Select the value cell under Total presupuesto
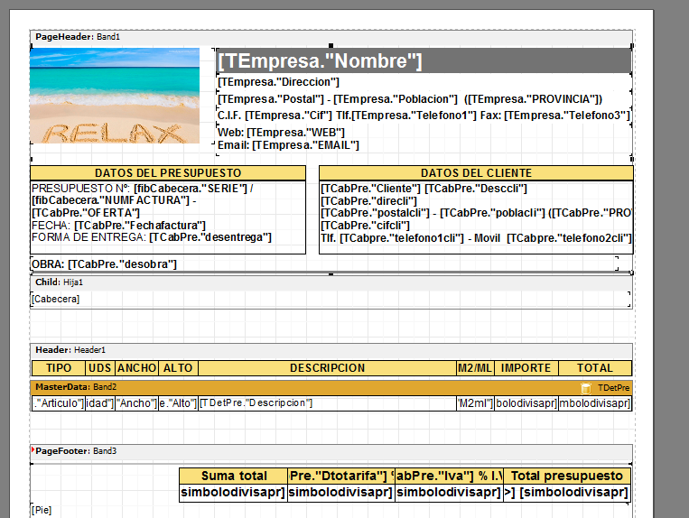This screenshot has height=518, width=689. (x=567, y=492)
